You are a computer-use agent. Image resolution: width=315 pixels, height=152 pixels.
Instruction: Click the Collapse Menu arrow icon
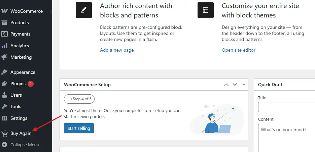point(4,145)
